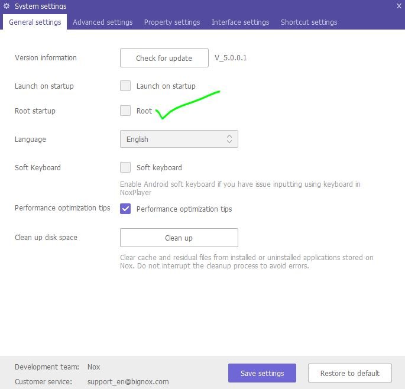Click the Language row label
The width and height of the screenshot is (405, 389).
[30, 139]
